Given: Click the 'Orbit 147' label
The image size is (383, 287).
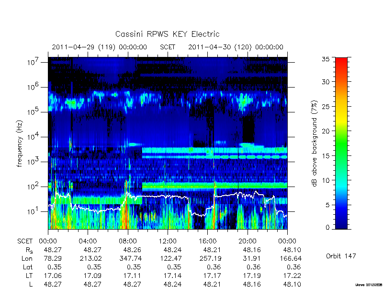Looking at the screenshot, I should click(x=341, y=256).
